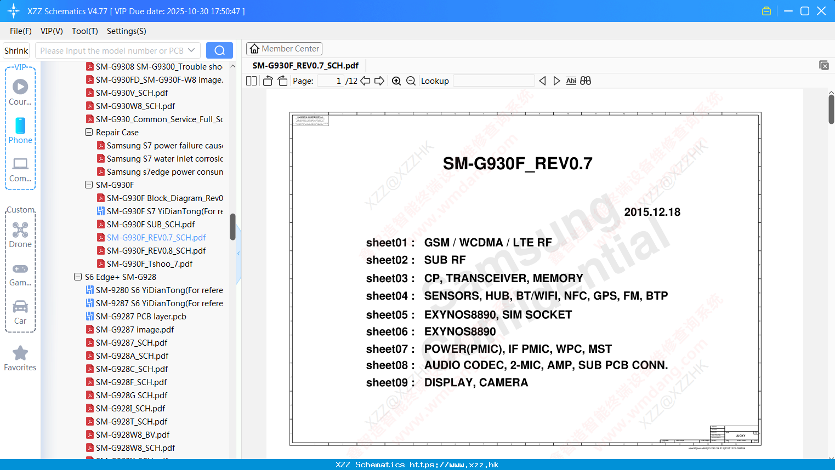
Task: Rotate page counterclockwise
Action: 268,81
